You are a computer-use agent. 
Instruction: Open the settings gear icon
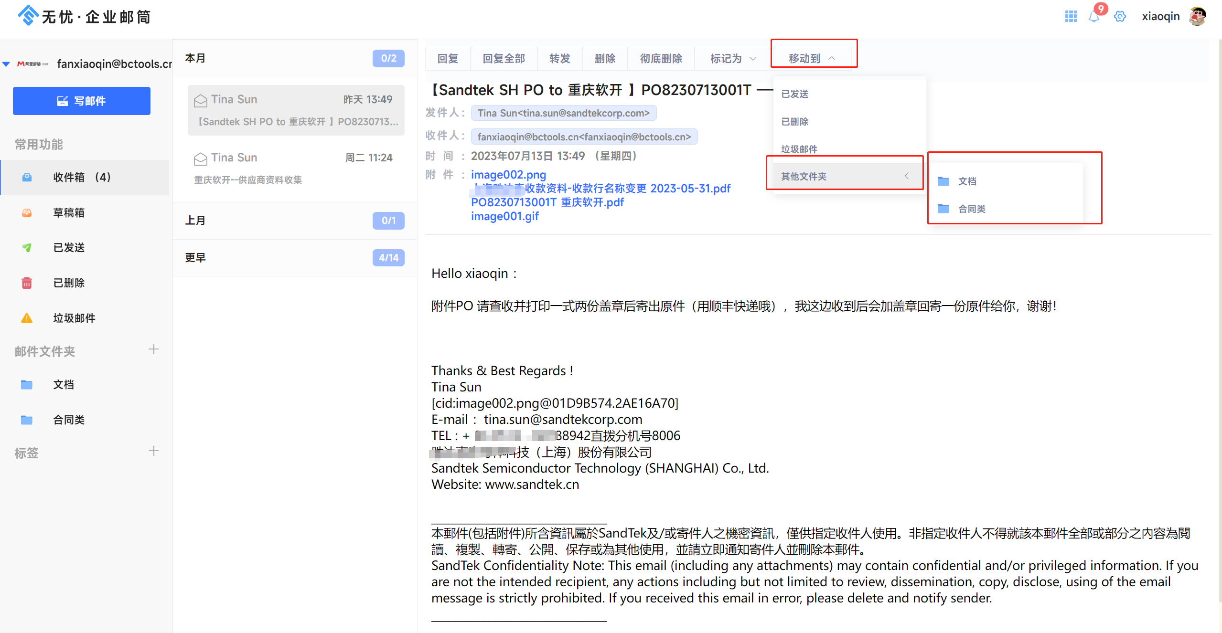tap(1120, 17)
